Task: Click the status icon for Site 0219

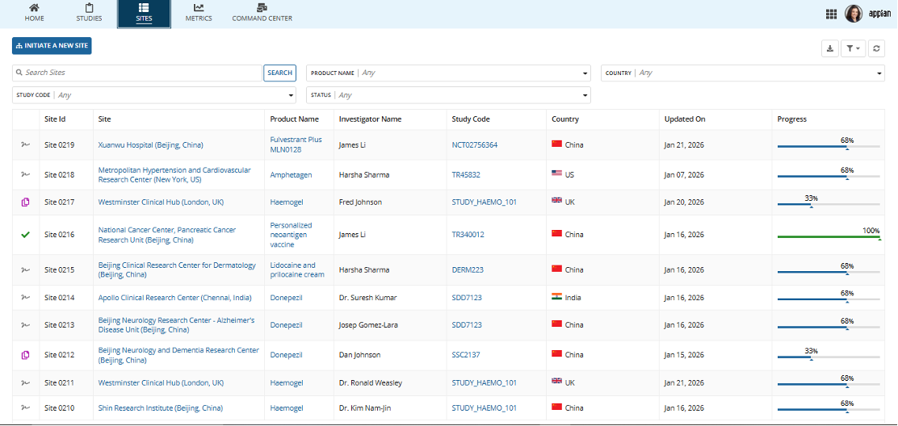Action: [25, 145]
